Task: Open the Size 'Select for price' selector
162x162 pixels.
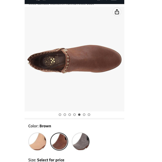Action: click(x=46, y=160)
